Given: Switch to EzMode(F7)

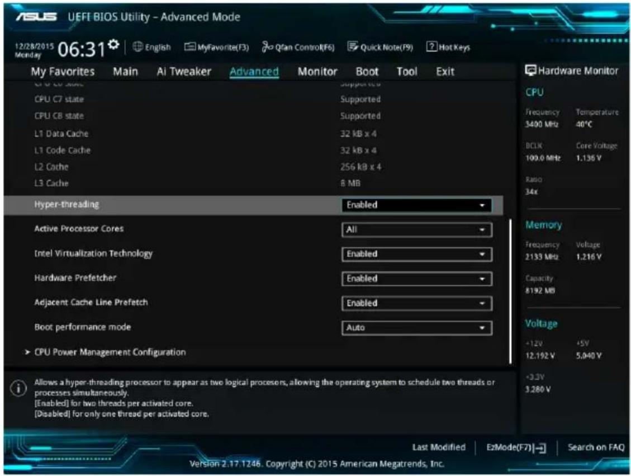Looking at the screenshot, I should (x=516, y=448).
